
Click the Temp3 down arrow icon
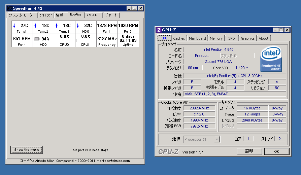(57, 26)
